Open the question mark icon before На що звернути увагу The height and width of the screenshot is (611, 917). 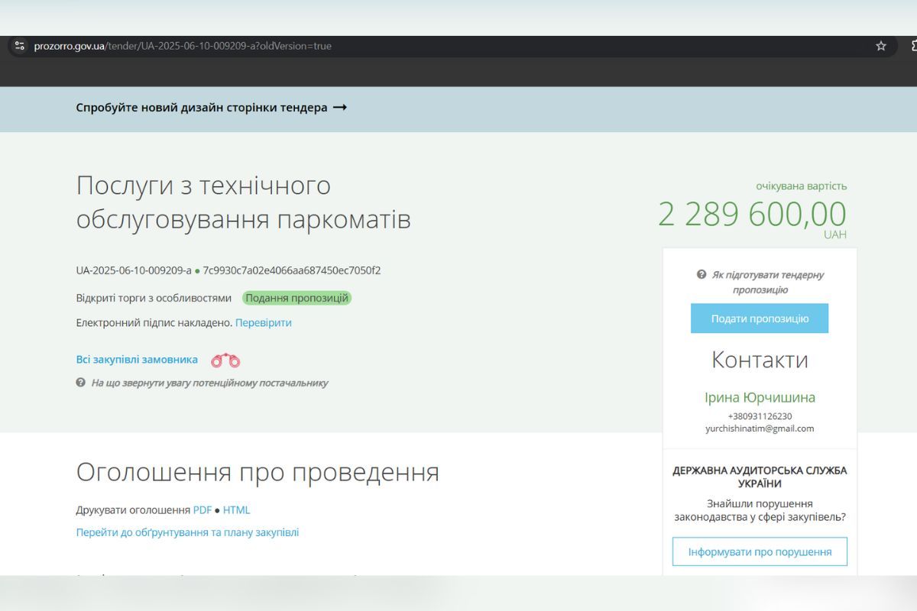coord(79,383)
